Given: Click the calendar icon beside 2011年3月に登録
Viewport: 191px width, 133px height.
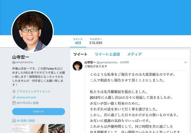Looking at the screenshot, I should pos(14,103).
